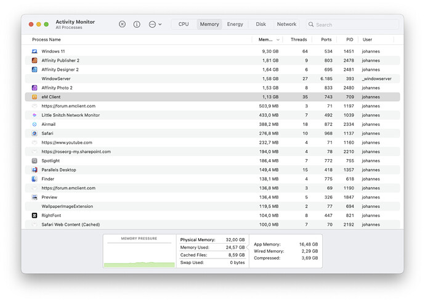Image resolution: width=425 pixels, height=301 pixels.
Task: Click the Parallels Desktop icon
Action: click(x=34, y=170)
